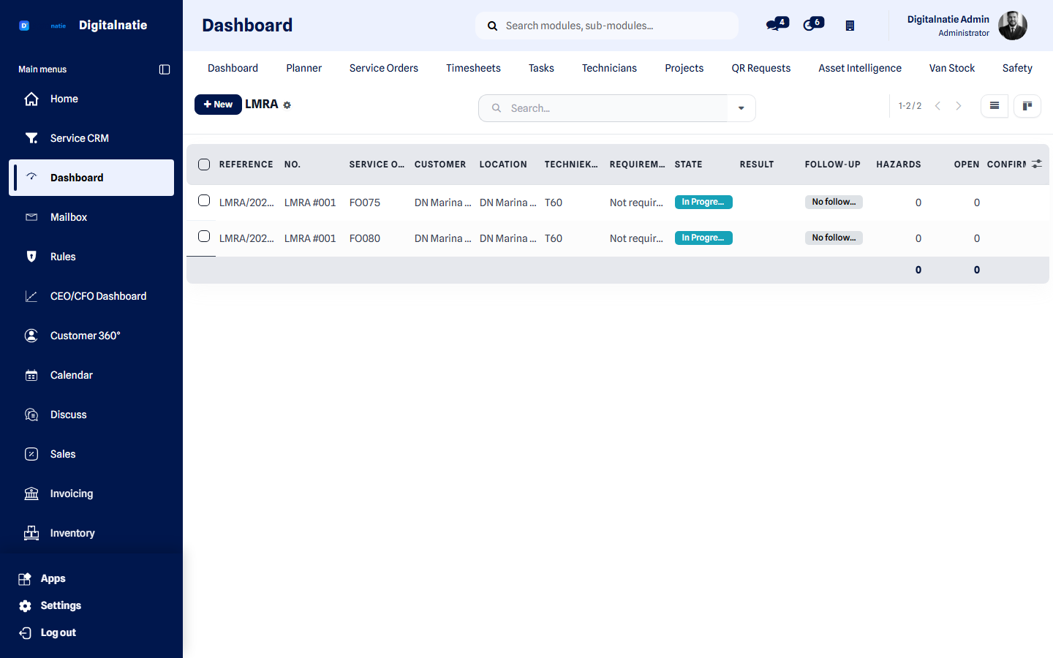Click No follow-up badge in FO080 row
This screenshot has height=658, width=1053.
834,238
